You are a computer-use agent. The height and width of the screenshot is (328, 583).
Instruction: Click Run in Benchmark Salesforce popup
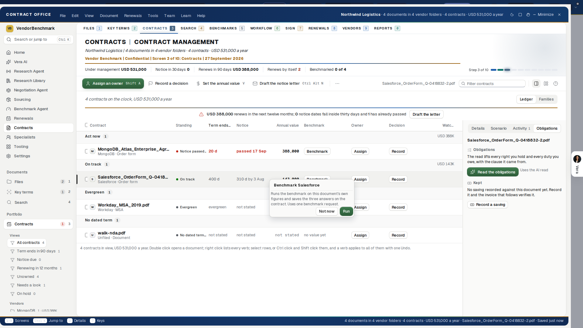(346, 211)
